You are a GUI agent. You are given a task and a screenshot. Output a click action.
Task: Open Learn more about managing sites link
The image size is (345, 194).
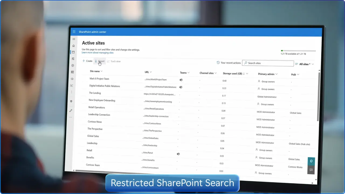[98, 53]
